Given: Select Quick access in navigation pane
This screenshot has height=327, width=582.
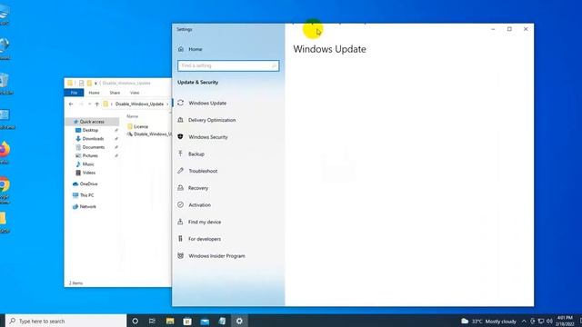Looking at the screenshot, I should point(92,122).
